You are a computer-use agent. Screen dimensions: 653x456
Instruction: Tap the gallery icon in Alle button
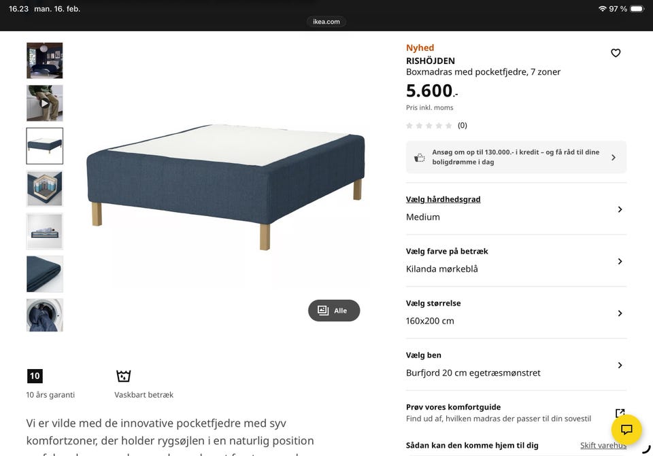[323, 311]
